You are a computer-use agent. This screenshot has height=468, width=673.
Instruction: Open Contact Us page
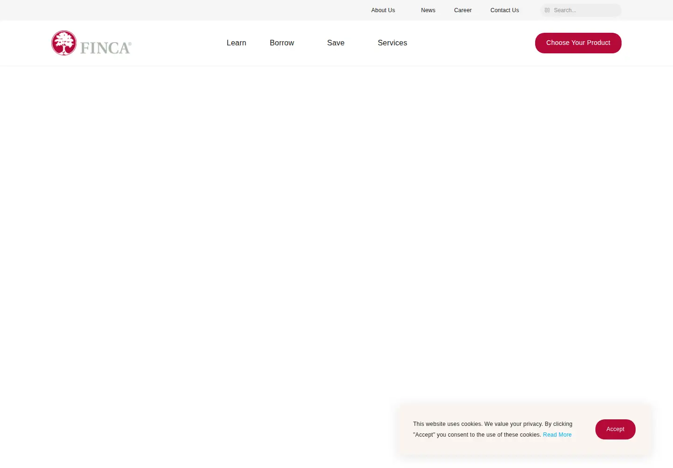click(505, 10)
